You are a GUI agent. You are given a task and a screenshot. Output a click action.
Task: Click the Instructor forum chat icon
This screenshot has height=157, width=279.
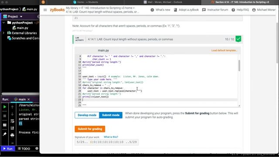(x=204, y=10)
